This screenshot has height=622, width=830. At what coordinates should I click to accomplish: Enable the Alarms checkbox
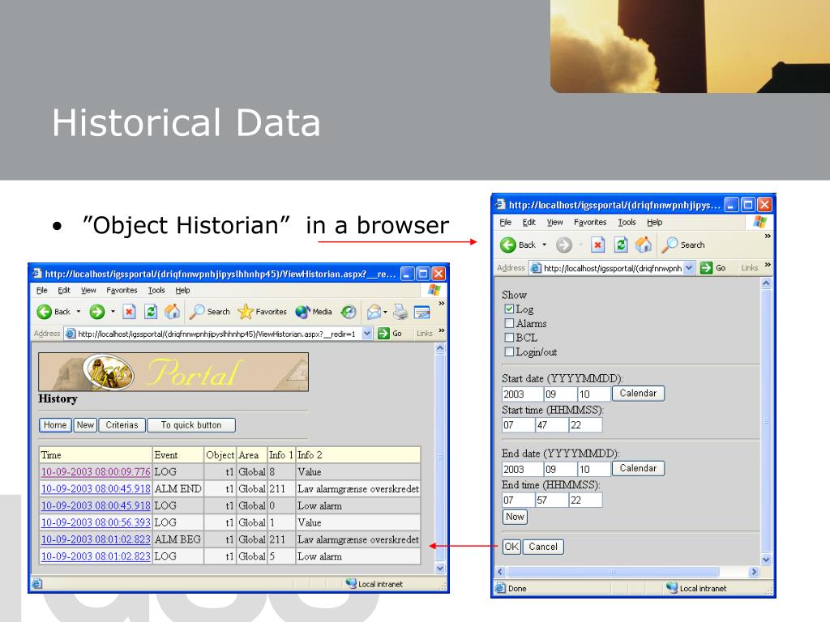point(509,323)
